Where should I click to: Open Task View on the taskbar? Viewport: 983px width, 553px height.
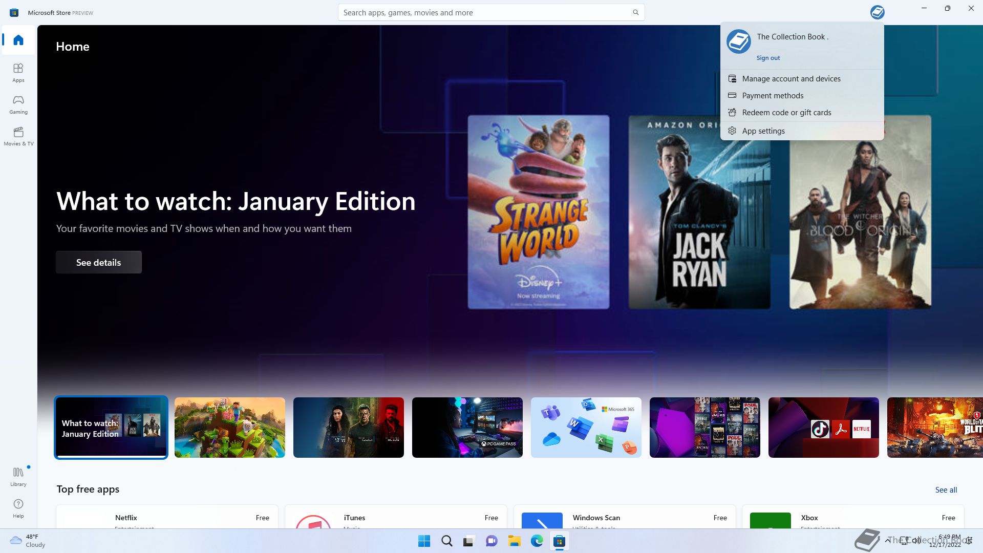coord(468,541)
